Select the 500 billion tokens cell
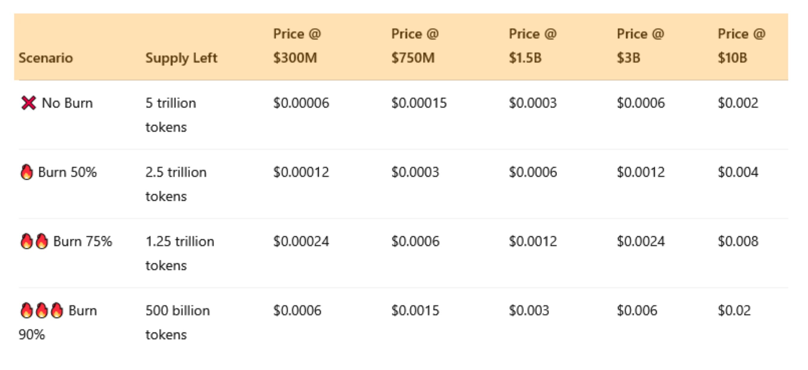 (178, 322)
